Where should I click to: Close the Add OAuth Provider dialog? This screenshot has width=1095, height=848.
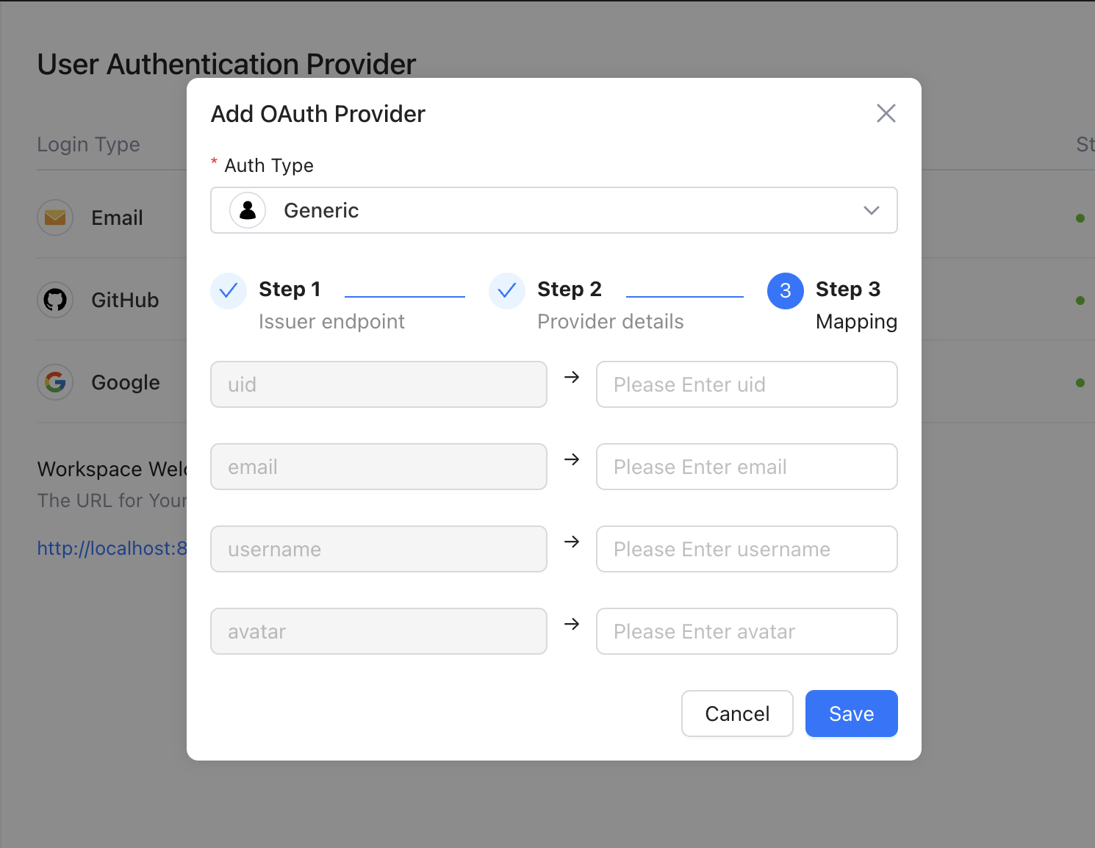(886, 113)
